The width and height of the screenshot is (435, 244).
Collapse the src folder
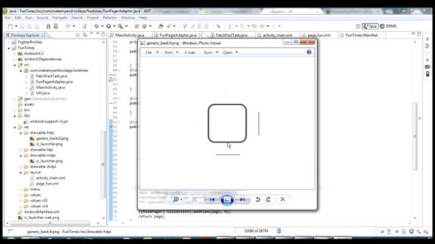pyautogui.click(x=15, y=65)
